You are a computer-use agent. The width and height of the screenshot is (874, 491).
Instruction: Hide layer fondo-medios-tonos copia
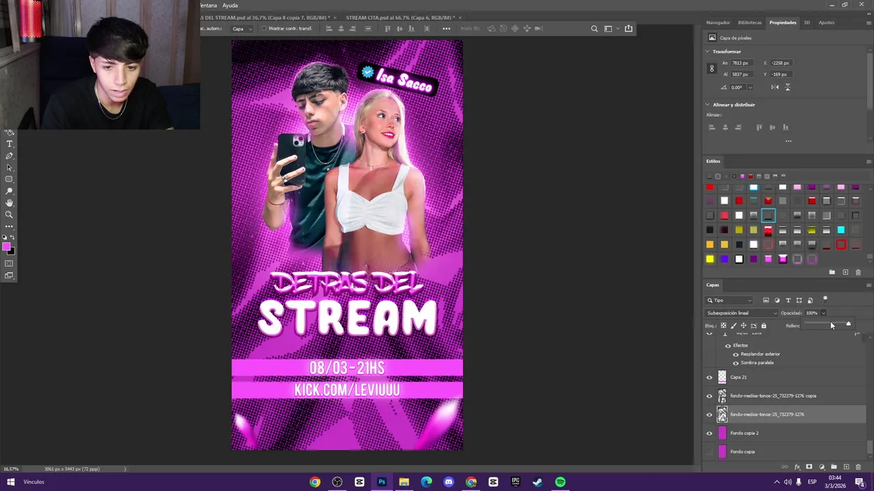pyautogui.click(x=709, y=396)
